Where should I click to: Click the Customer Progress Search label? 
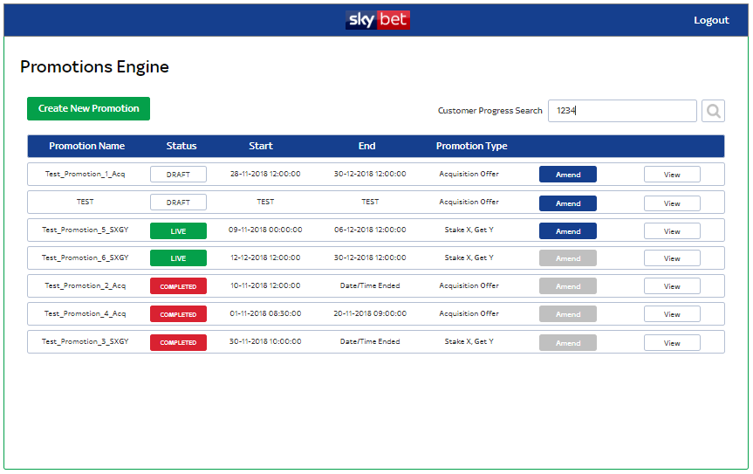[x=489, y=111]
